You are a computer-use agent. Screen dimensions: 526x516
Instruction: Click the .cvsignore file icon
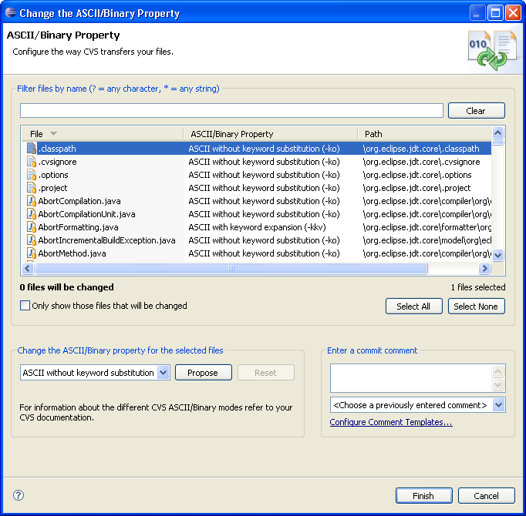pos(32,162)
